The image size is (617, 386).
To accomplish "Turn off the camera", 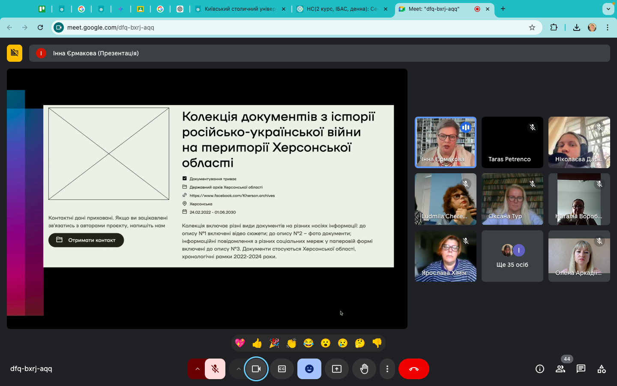I will point(256,369).
